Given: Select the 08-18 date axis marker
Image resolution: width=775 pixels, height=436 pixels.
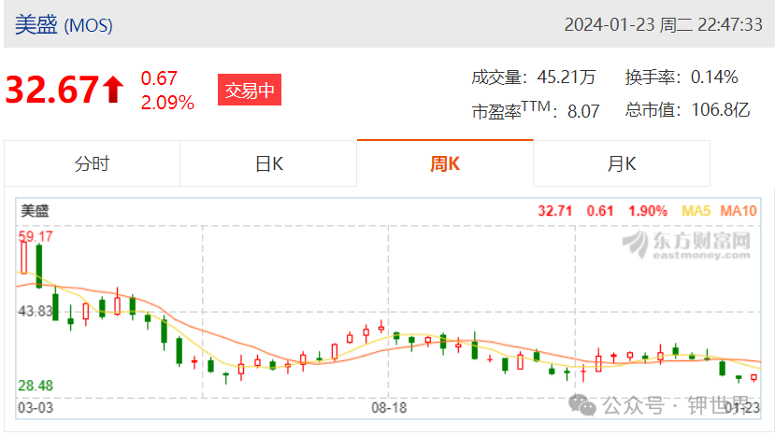Looking at the screenshot, I should [389, 408].
